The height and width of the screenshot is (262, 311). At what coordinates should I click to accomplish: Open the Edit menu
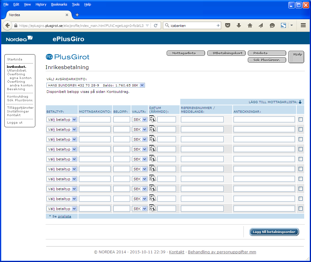pos(16,4)
